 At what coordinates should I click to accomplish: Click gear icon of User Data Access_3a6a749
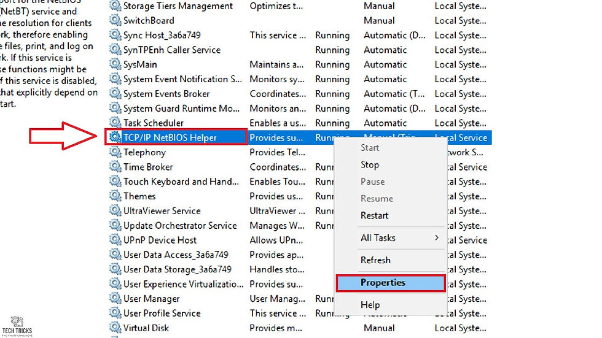coord(115,254)
